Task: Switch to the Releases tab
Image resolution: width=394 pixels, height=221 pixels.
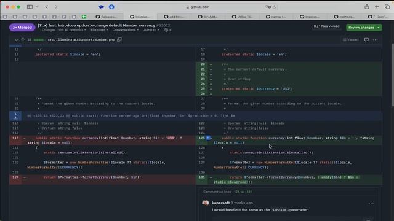Action: pos(106,17)
